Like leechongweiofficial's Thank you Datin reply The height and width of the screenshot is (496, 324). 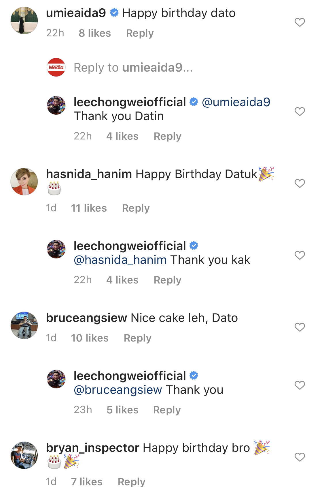point(300,111)
